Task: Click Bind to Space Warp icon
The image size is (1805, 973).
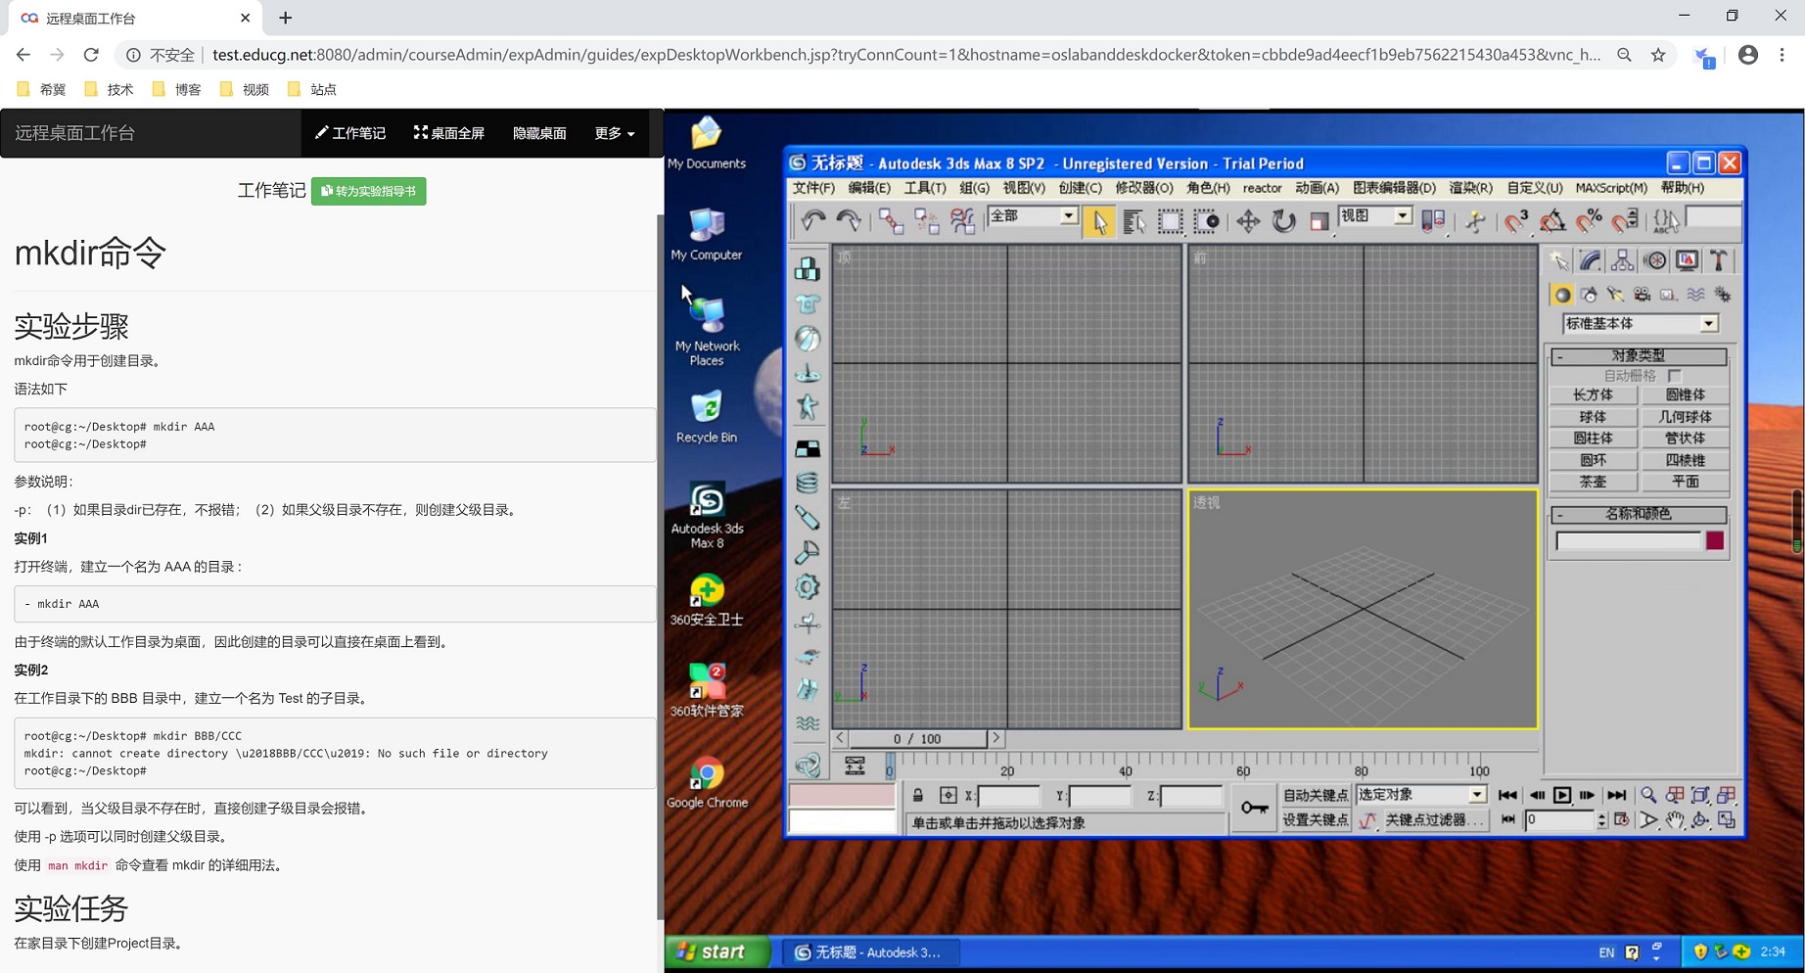Action: click(963, 221)
